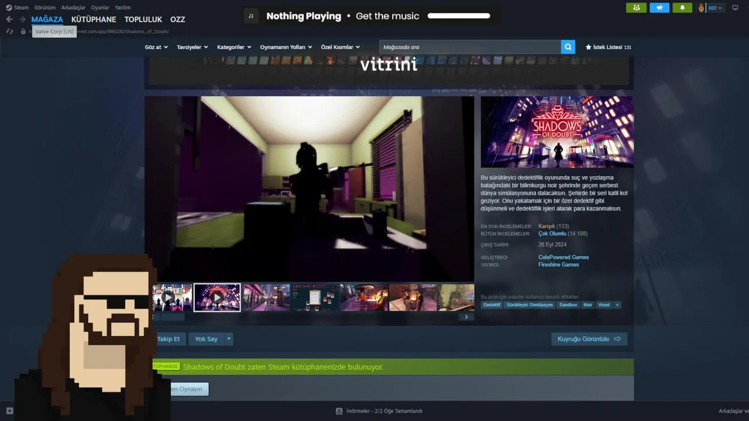
Task: Click the Mağazada ara search field
Action: pos(470,47)
